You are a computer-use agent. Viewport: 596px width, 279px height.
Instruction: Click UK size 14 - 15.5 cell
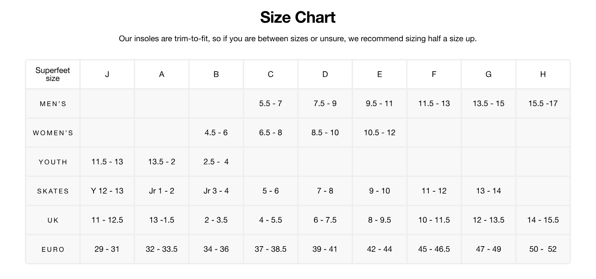click(x=543, y=220)
